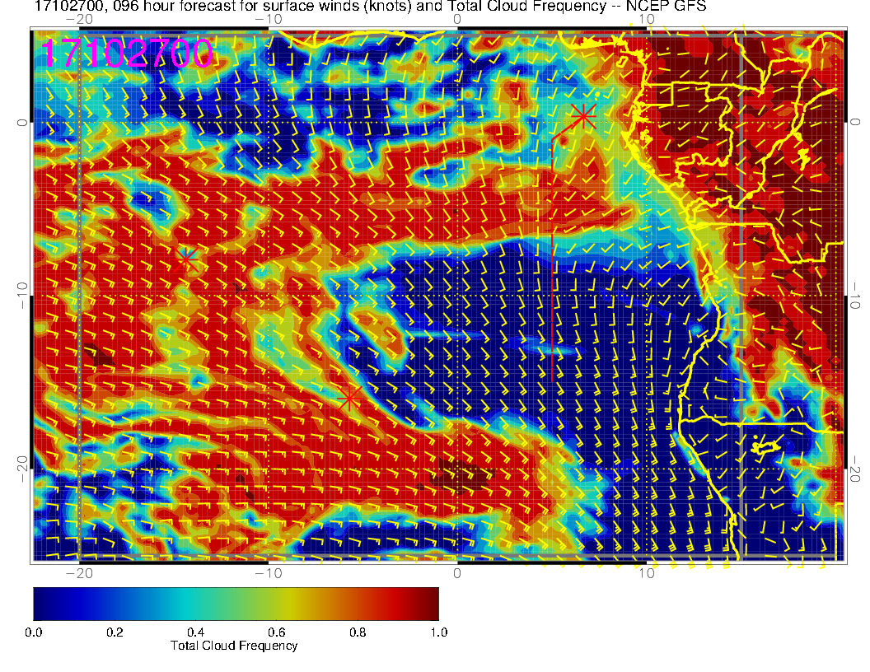Screen dimensions: 870x672
Task: Click the 0.4 color bar tick label
Action: [x=196, y=632]
